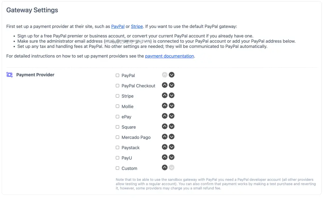Move ePay down one position
Image resolution: width=324 pixels, height=198 pixels.
point(172,116)
